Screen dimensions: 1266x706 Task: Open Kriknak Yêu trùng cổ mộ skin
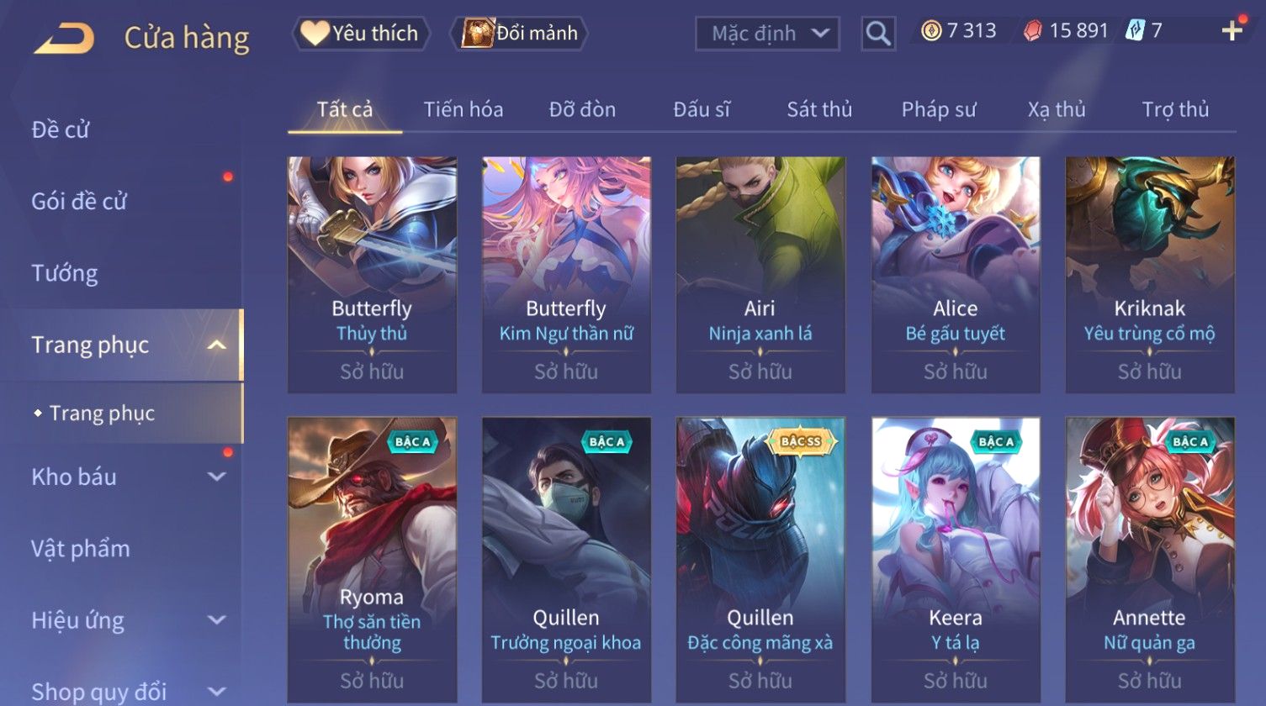click(1150, 275)
